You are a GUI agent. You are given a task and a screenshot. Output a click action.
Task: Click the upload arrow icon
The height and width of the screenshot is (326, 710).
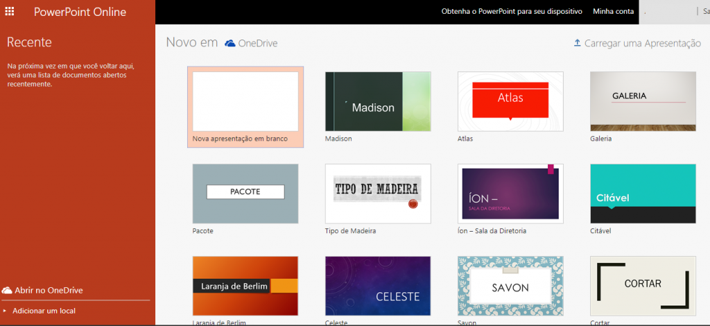[x=577, y=43]
